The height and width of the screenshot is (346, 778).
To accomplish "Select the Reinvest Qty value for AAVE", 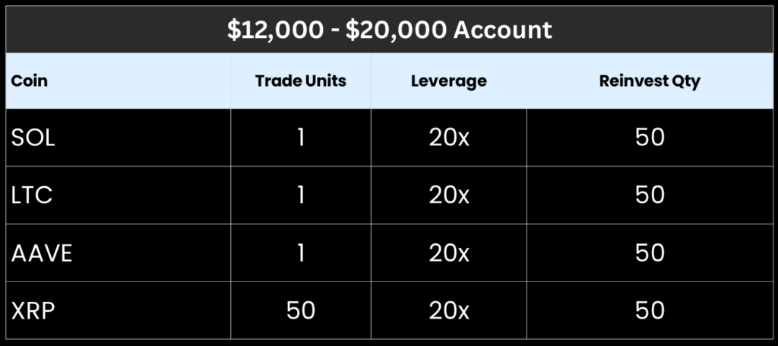I will coord(650,252).
